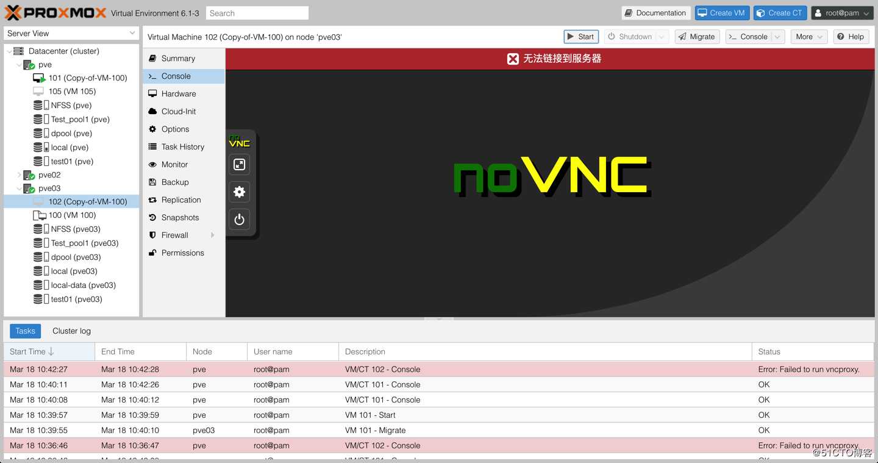The image size is (878, 463).
Task: Click the Create CT button
Action: [x=780, y=13]
